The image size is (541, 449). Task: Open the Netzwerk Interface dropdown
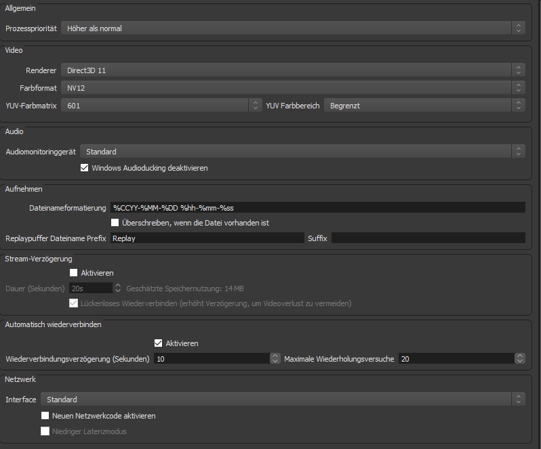click(x=283, y=400)
